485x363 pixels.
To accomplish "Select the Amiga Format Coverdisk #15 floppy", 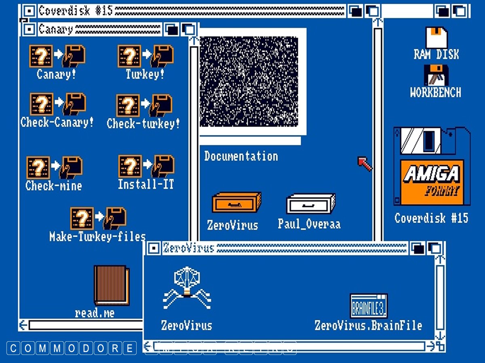I will tap(432, 166).
